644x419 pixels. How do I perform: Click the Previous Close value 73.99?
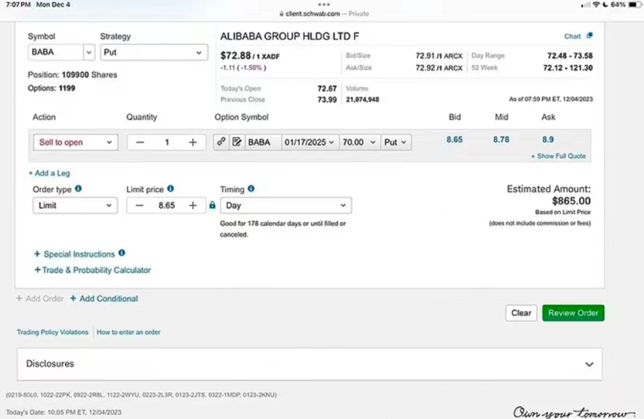(327, 100)
